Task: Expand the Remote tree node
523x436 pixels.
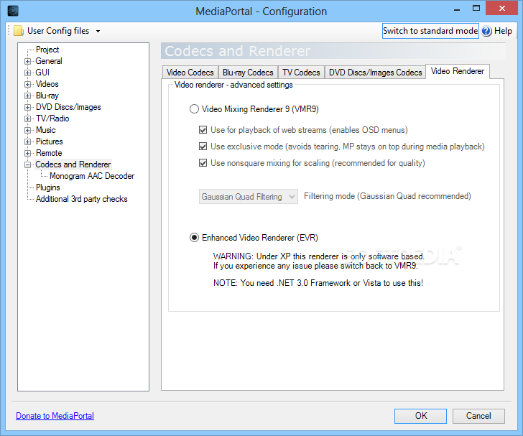Action: pyautogui.click(x=28, y=153)
